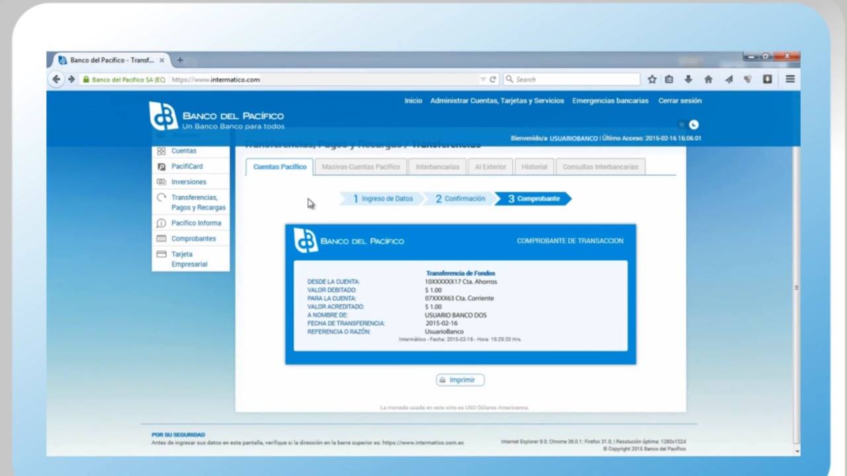This screenshot has width=847, height=476.
Task: Click the paper plane toolbar icon
Action: [x=729, y=79]
